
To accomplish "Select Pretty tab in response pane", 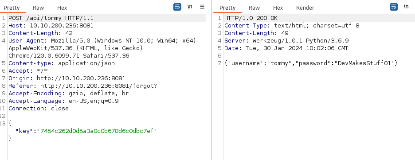I will (227, 8).
